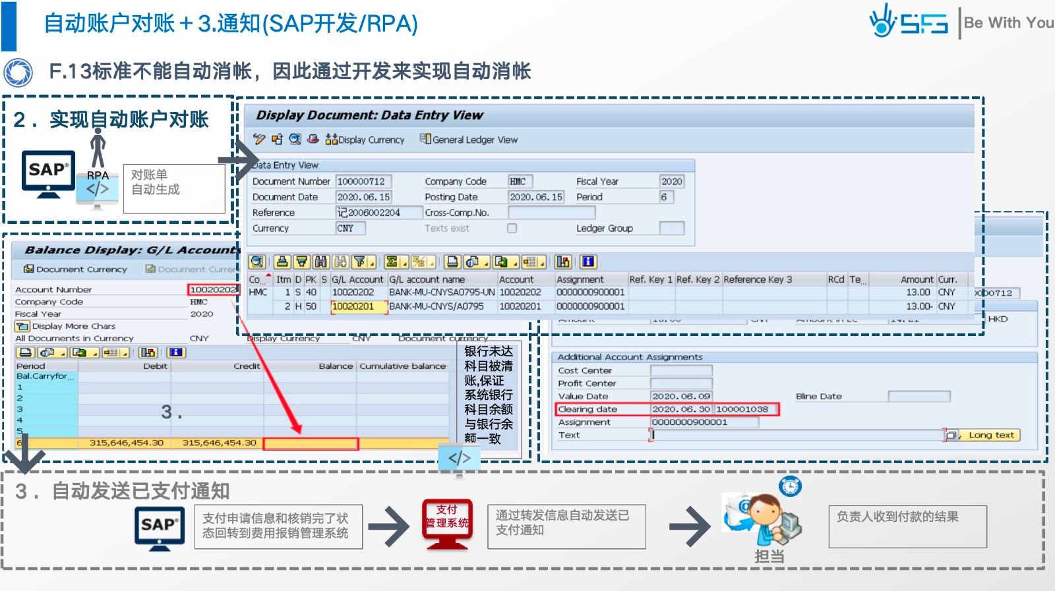Select G/L Account cell 10020201
1055x591 pixels.
[353, 306]
